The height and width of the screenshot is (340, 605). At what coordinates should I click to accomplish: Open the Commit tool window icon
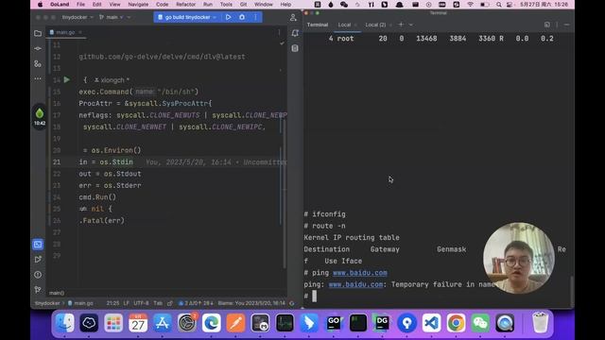coord(38,48)
